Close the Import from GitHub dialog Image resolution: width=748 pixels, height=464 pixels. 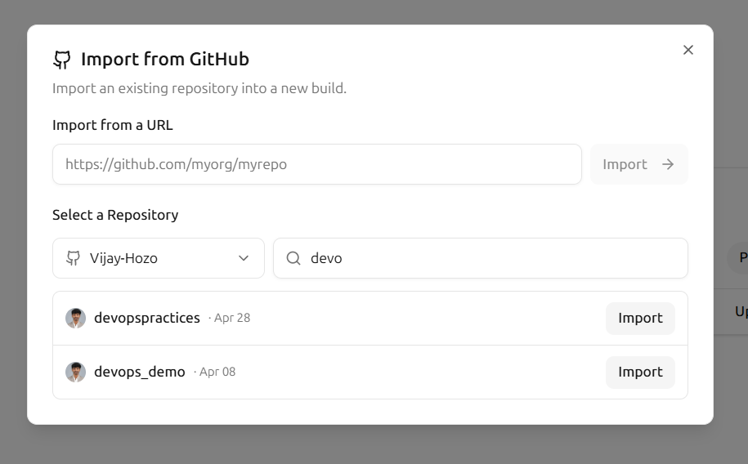pyautogui.click(x=688, y=50)
